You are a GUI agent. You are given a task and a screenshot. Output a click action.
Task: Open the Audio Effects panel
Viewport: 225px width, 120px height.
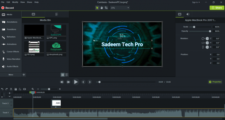11,67
